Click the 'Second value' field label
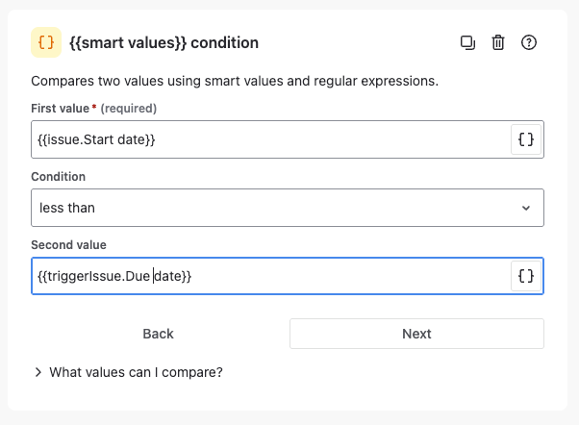This screenshot has height=425, width=579. click(69, 245)
